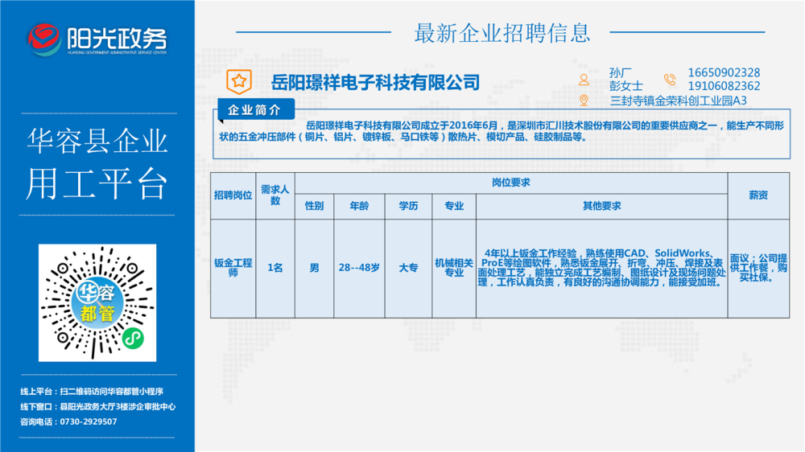The height and width of the screenshot is (452, 805).
Task: Click the 薪资 column header
Action: (x=758, y=195)
